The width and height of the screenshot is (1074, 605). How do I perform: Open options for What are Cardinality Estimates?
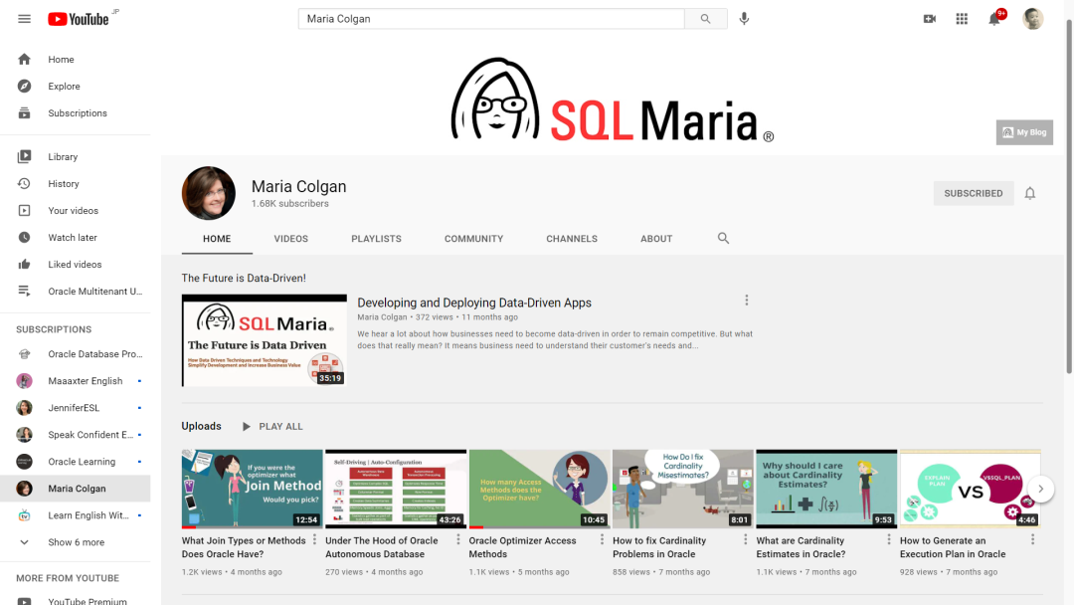point(889,540)
